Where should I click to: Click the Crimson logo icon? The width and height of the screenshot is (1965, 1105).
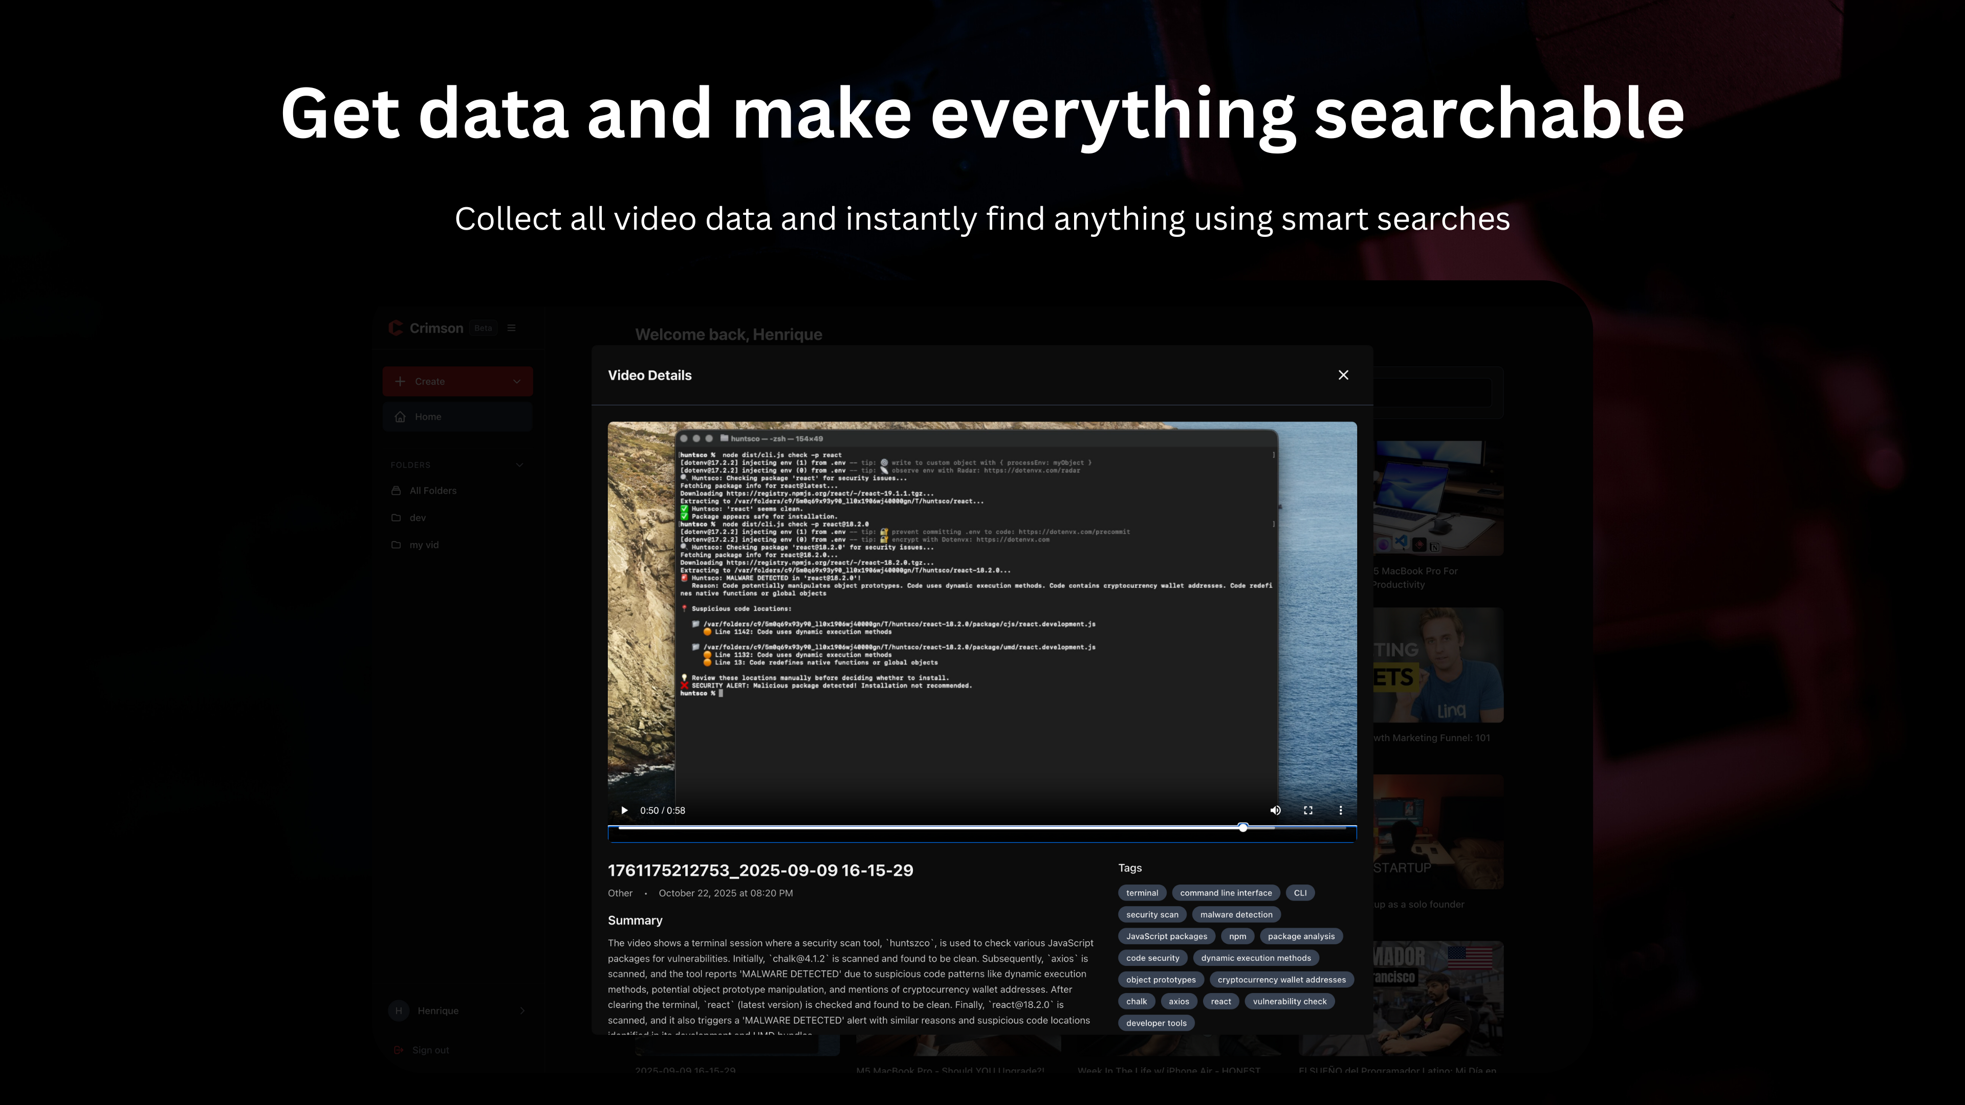(x=395, y=328)
